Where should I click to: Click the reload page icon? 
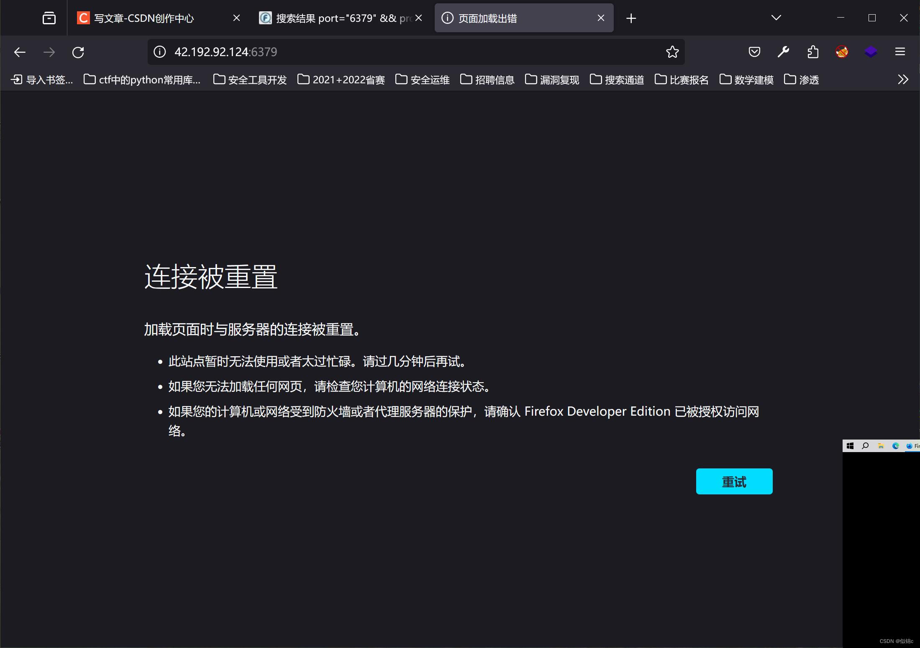coord(78,52)
